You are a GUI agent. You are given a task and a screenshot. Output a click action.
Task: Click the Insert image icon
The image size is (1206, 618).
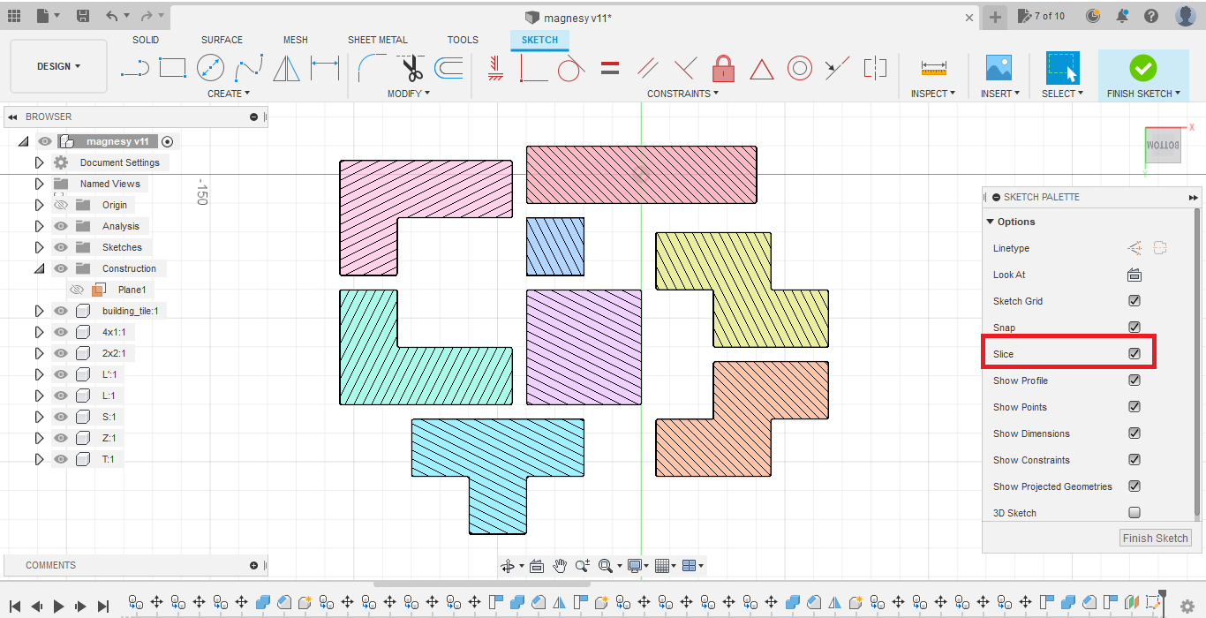click(999, 67)
